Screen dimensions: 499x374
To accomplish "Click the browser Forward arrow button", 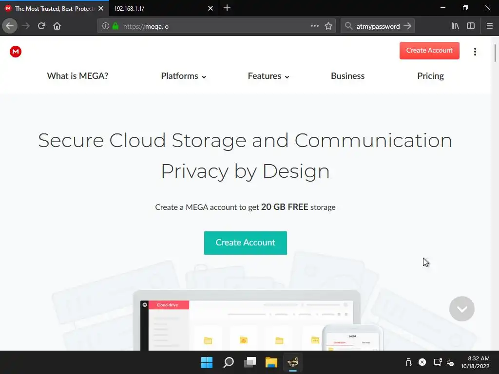I will click(26, 26).
